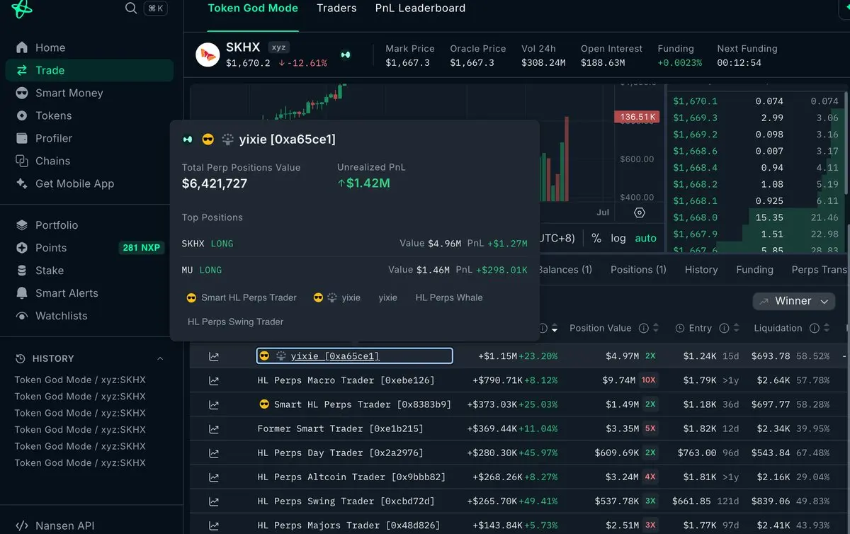Click the Nansen logo in the sidebar
This screenshot has height=534, width=850.
point(22,8)
